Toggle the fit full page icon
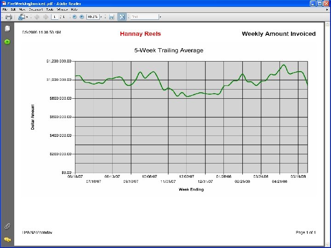Screen dimensions: 331x248 [x=122, y=17]
